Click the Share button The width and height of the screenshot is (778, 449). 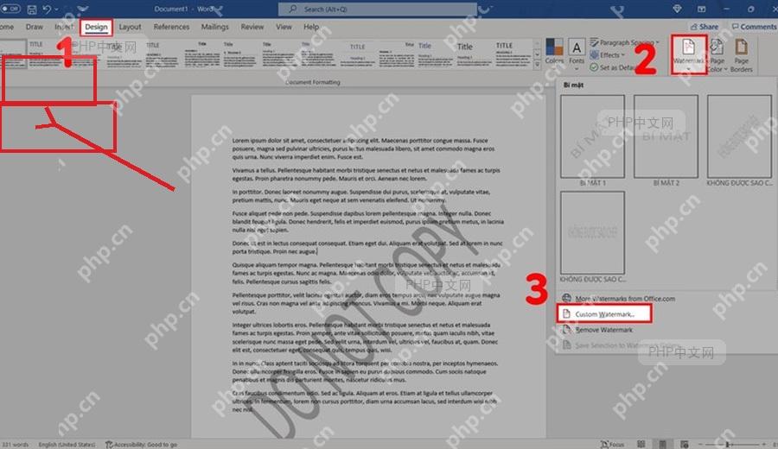click(x=704, y=27)
